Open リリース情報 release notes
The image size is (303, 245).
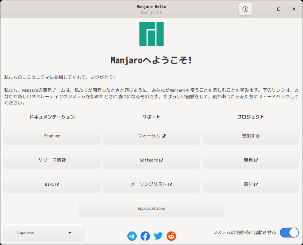(52, 160)
